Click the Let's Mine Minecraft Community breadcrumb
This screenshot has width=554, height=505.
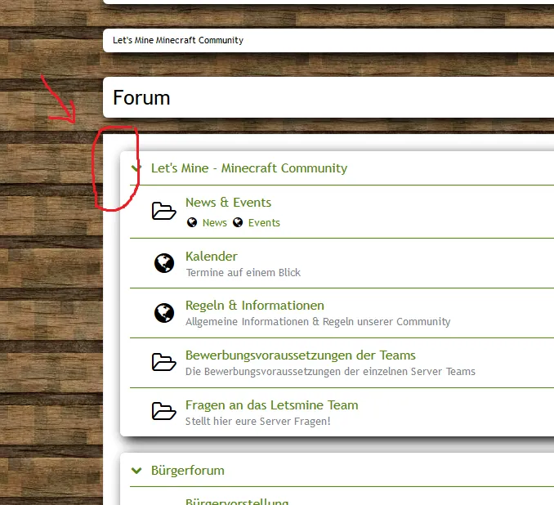tap(178, 40)
